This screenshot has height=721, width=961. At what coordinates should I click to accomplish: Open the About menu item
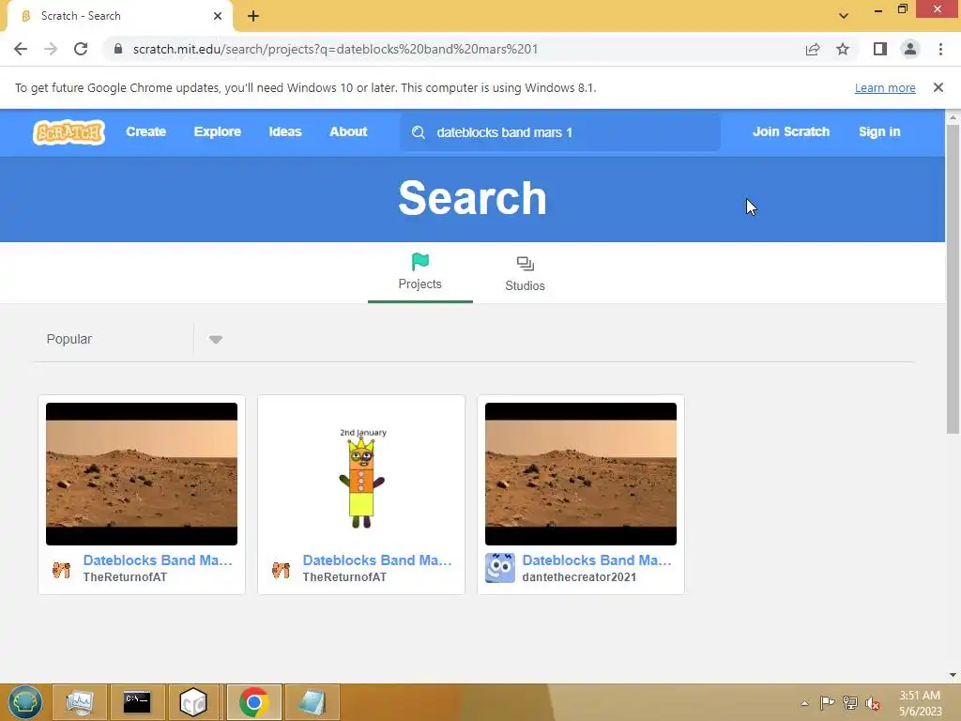(348, 131)
